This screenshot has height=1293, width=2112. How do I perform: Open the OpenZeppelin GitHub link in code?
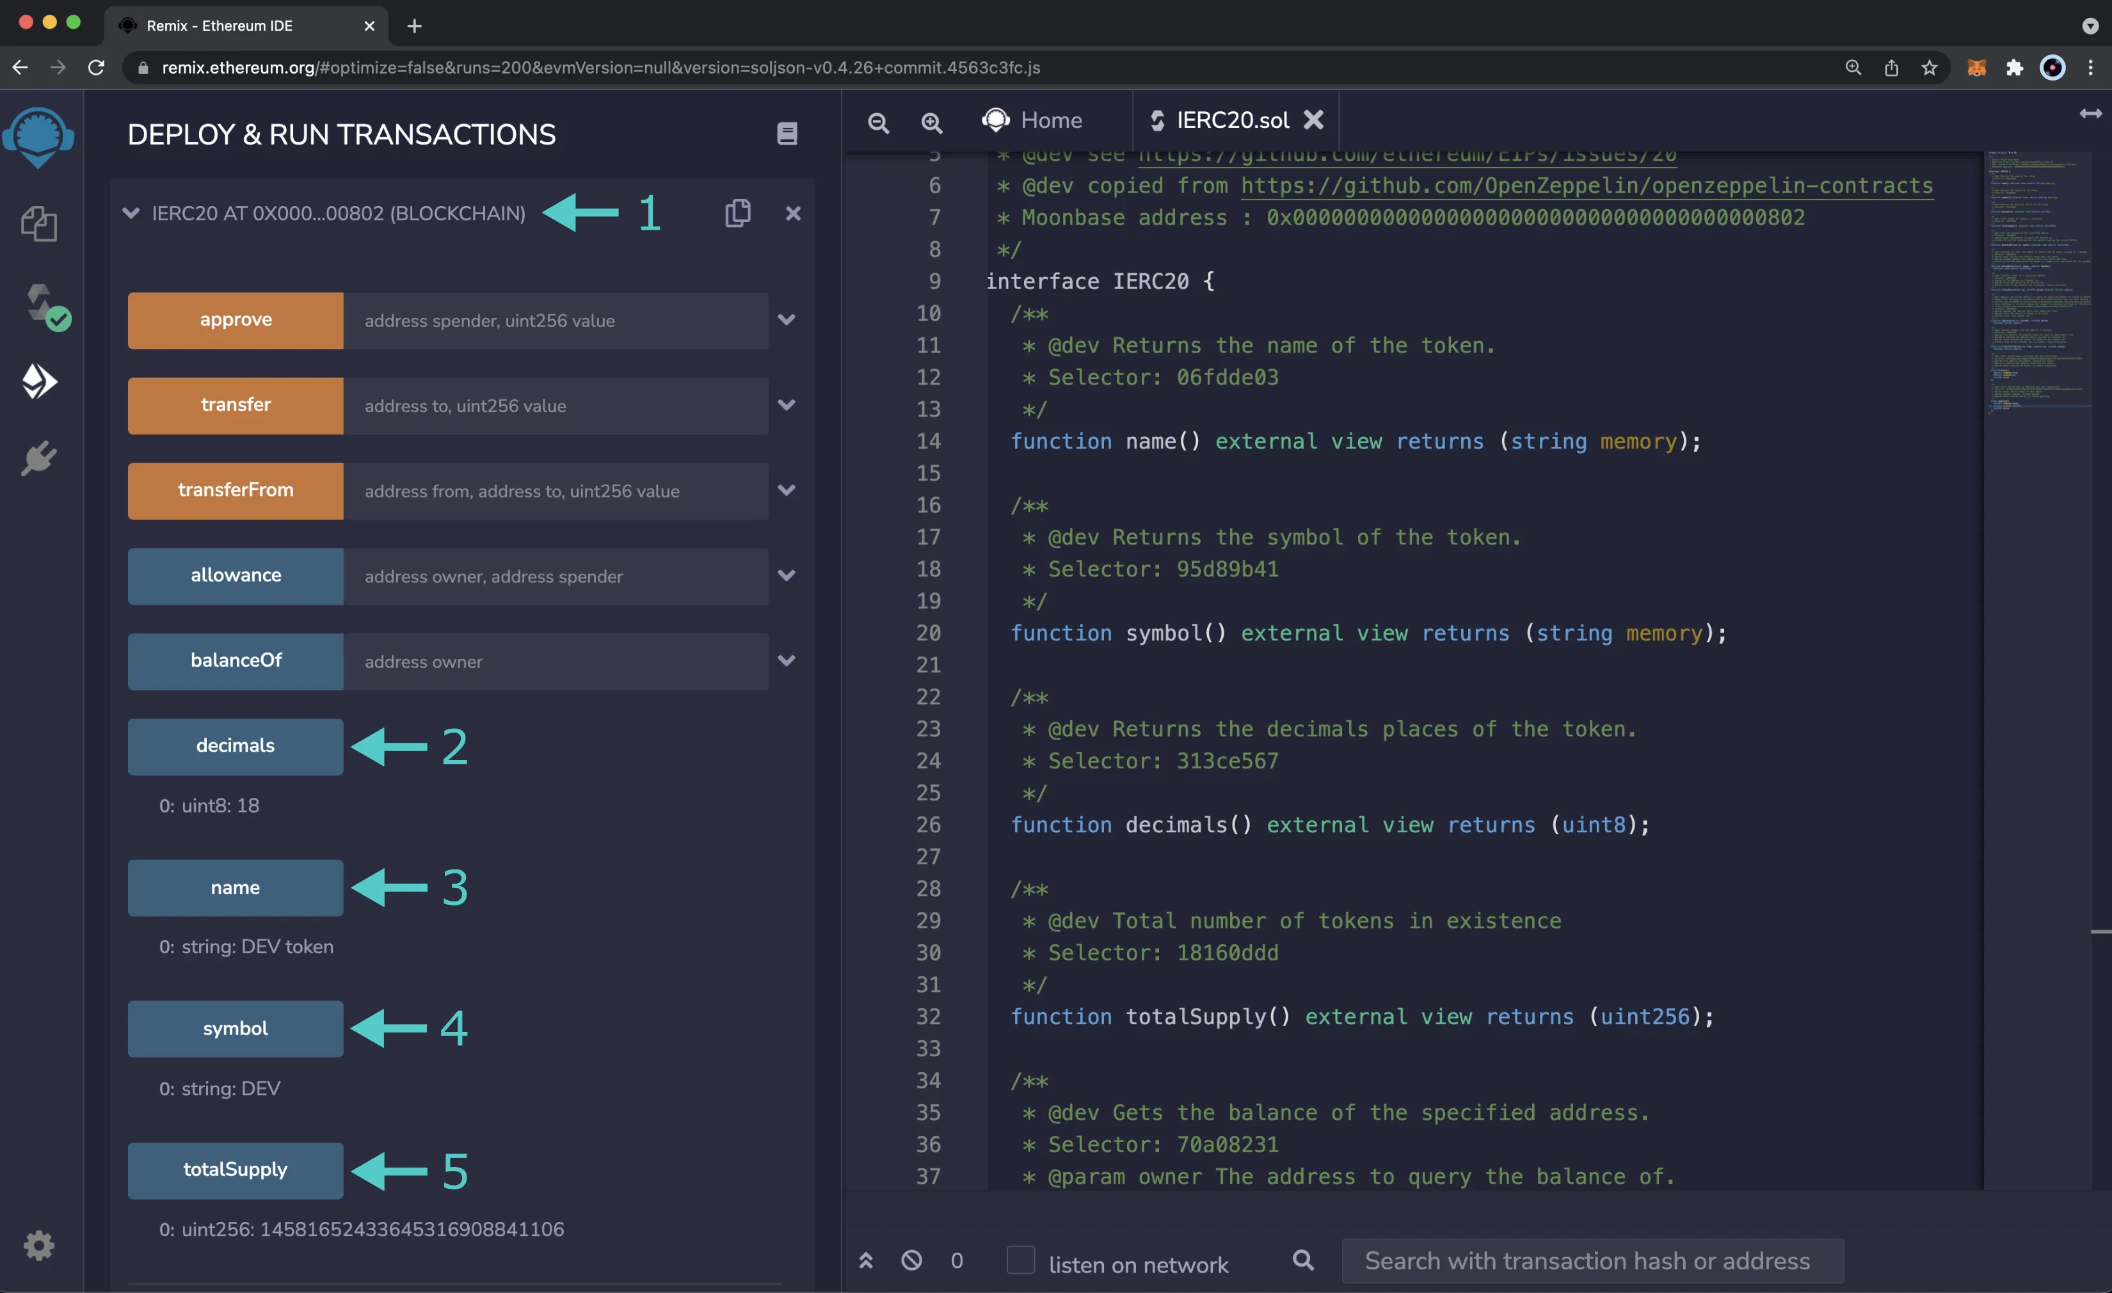[1587, 186]
